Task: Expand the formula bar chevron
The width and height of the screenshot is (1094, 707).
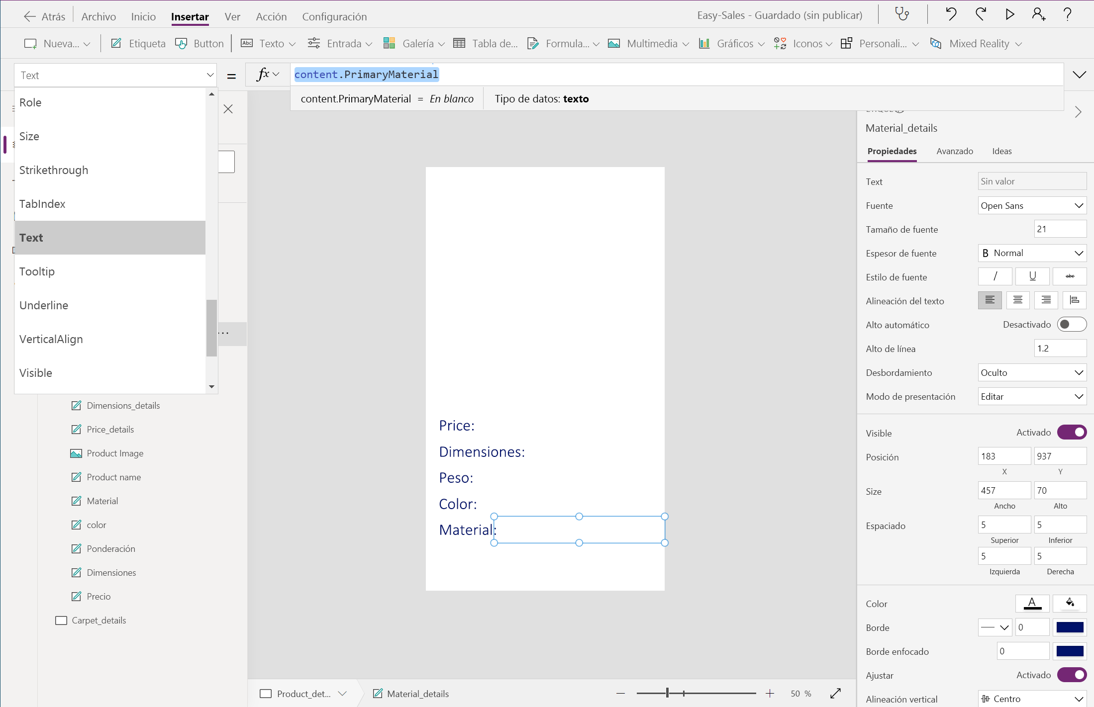Action: tap(1079, 75)
